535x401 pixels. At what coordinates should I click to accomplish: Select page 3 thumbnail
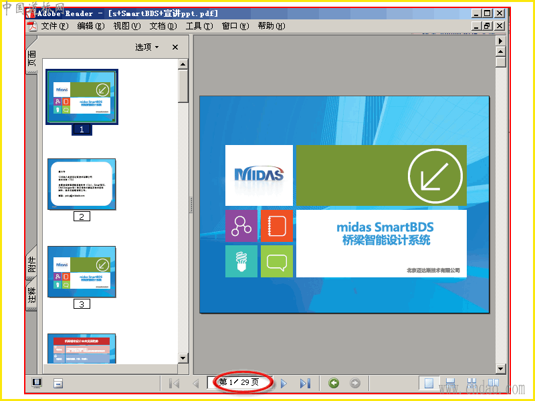pyautogui.click(x=82, y=272)
